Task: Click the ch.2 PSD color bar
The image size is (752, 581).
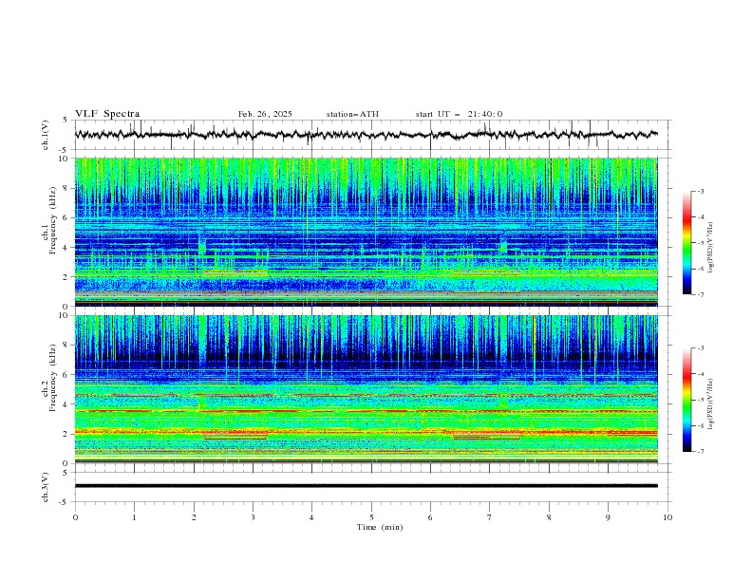Action: pos(686,400)
